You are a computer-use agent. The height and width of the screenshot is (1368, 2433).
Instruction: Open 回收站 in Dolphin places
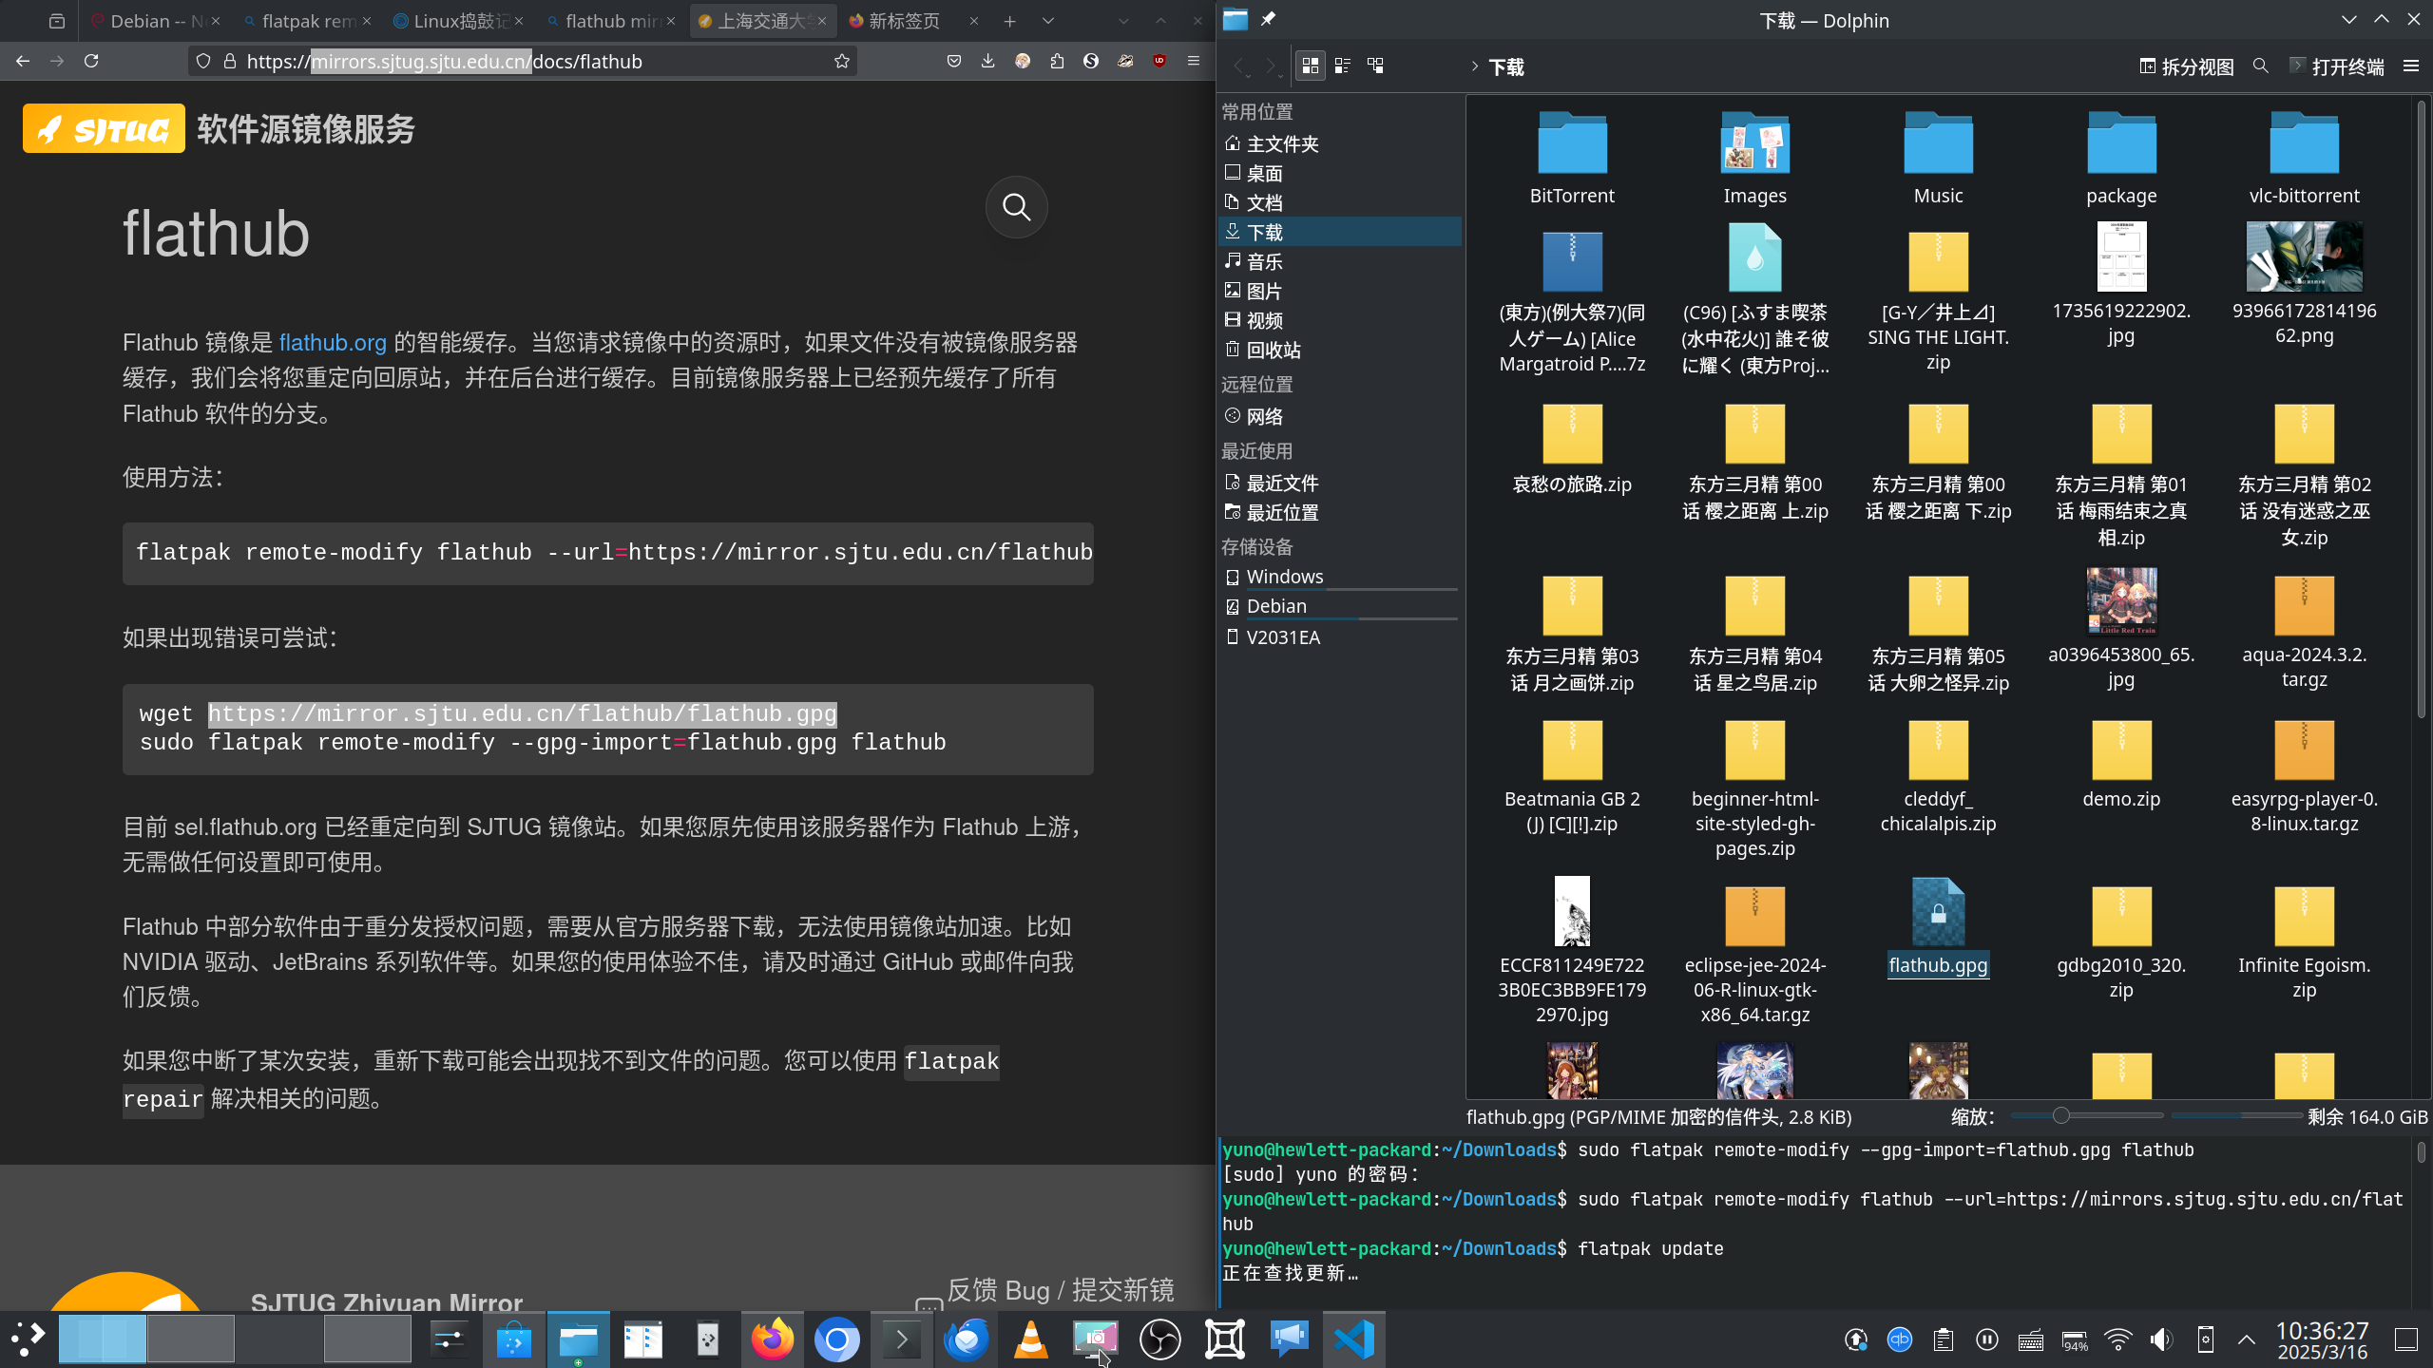pyautogui.click(x=1340, y=350)
